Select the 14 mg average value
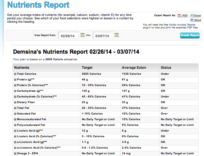The width and height of the screenshot is (204, 156). tap(126, 153)
